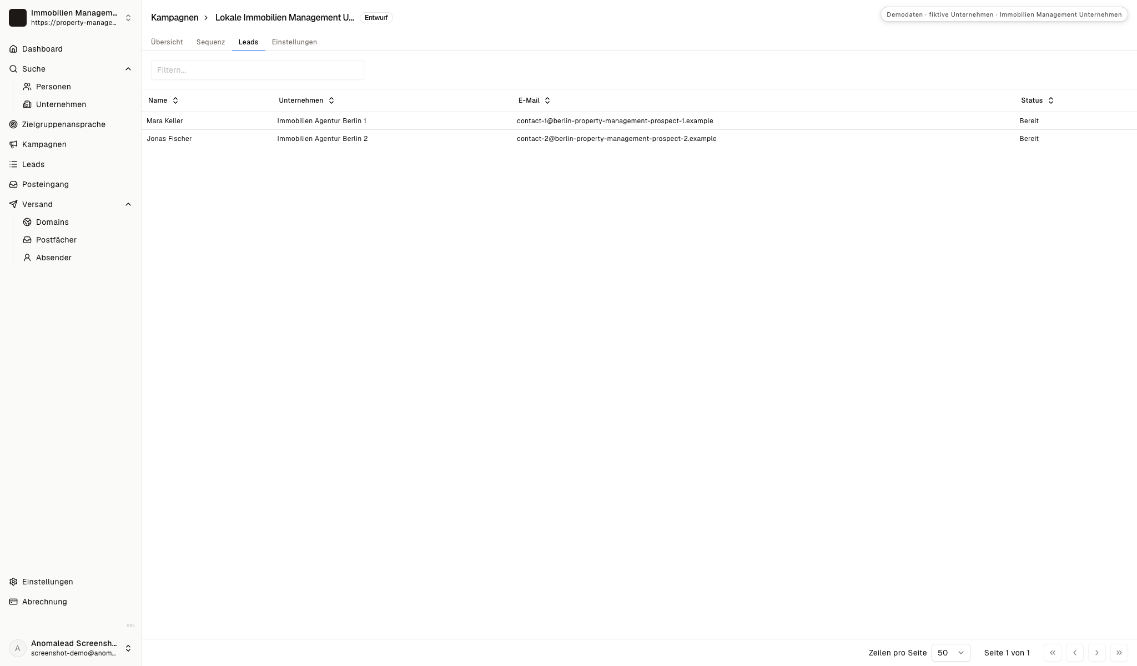
Task: Sort the table by Name column
Action: tap(163, 100)
